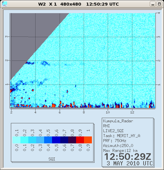Click the Azimuth:250.0 readout

[x=118, y=146]
